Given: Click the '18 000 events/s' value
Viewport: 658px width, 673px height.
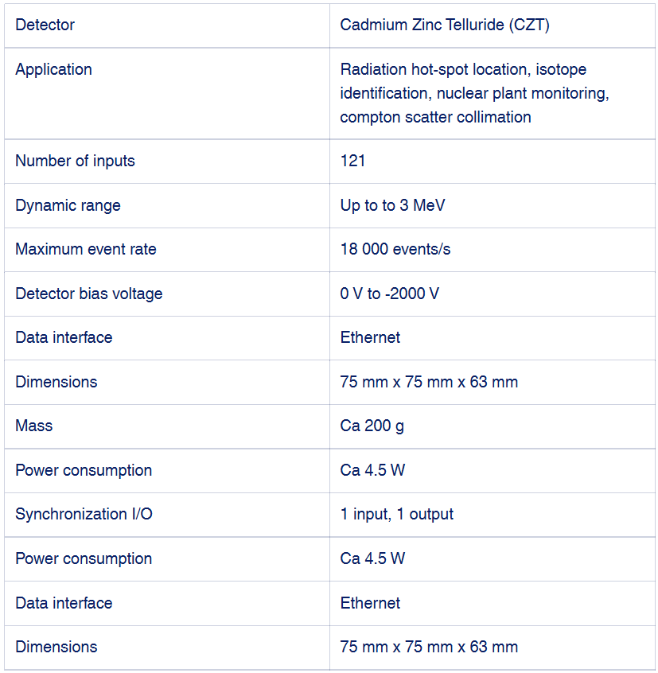Looking at the screenshot, I should click(x=395, y=249).
